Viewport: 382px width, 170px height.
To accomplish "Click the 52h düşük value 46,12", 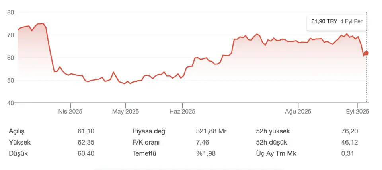I will pyautogui.click(x=350, y=142).
